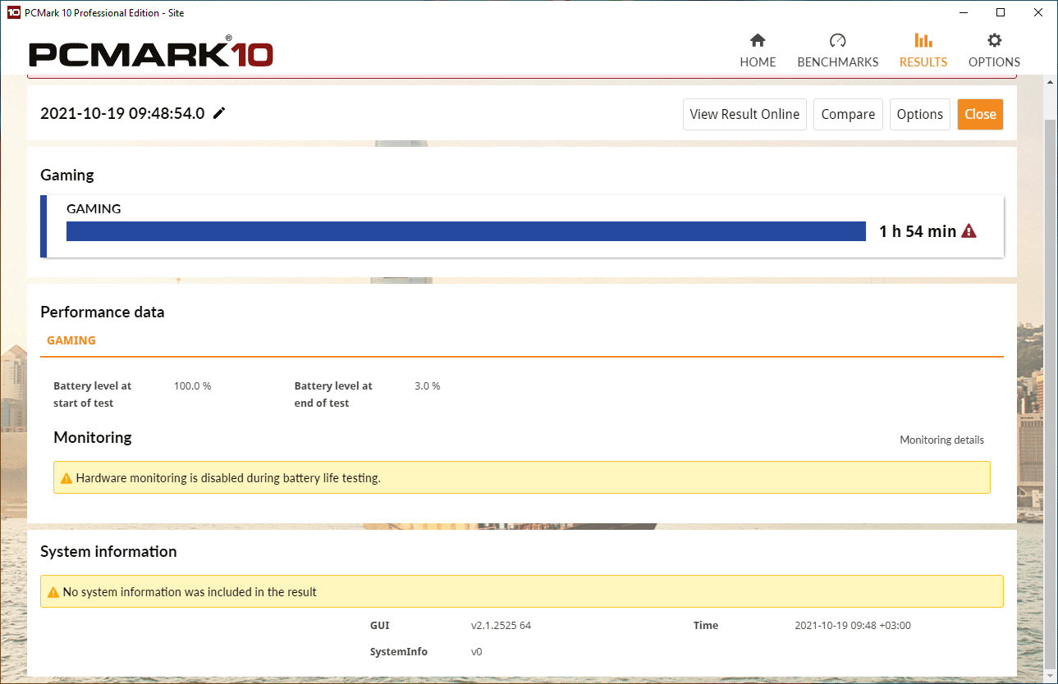Maximize the PCMark 10 window
The image size is (1058, 684).
[1001, 12]
